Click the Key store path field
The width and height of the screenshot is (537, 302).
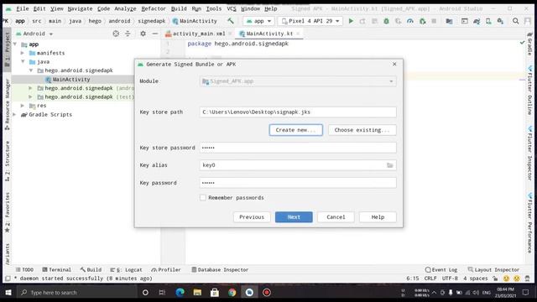298,112
